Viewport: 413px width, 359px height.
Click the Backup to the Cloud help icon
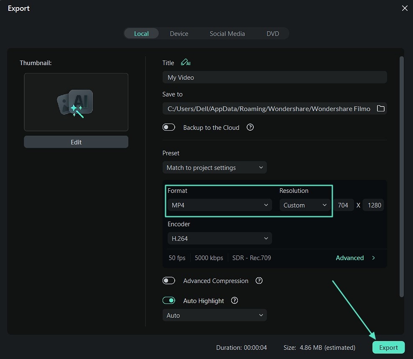[250, 127]
